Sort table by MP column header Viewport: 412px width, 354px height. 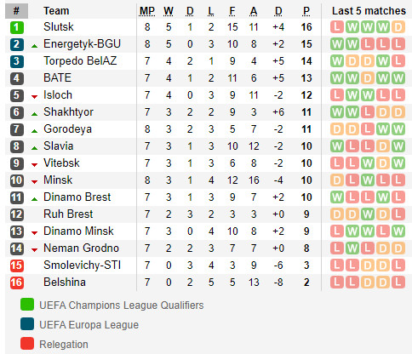pyautogui.click(x=147, y=11)
